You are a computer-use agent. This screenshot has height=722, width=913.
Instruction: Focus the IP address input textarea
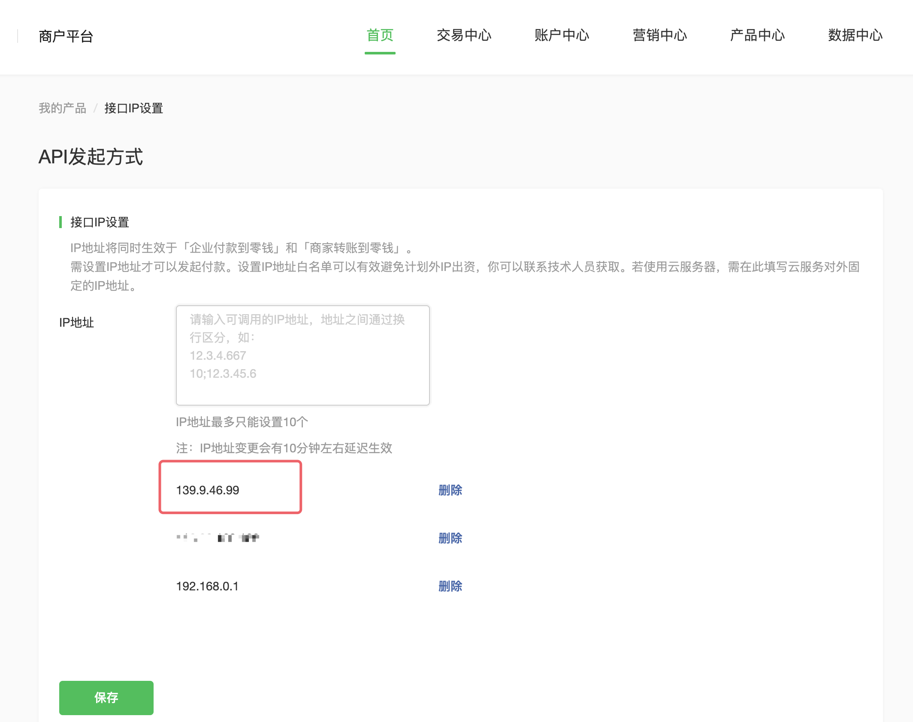coord(302,355)
